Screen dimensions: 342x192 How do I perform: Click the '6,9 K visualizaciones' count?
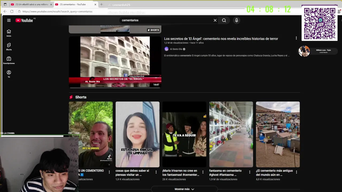click(268, 179)
